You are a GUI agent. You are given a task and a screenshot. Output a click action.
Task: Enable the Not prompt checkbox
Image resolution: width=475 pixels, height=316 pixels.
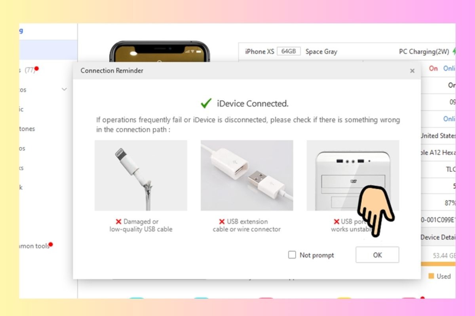pos(292,255)
